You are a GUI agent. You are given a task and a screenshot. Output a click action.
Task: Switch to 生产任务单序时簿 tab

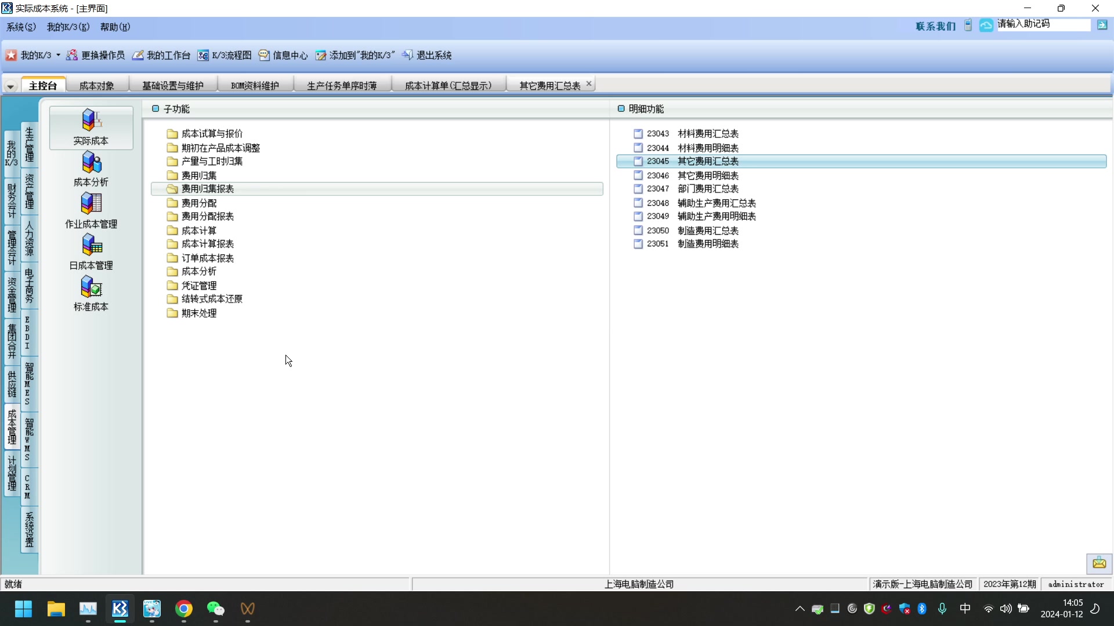click(342, 86)
